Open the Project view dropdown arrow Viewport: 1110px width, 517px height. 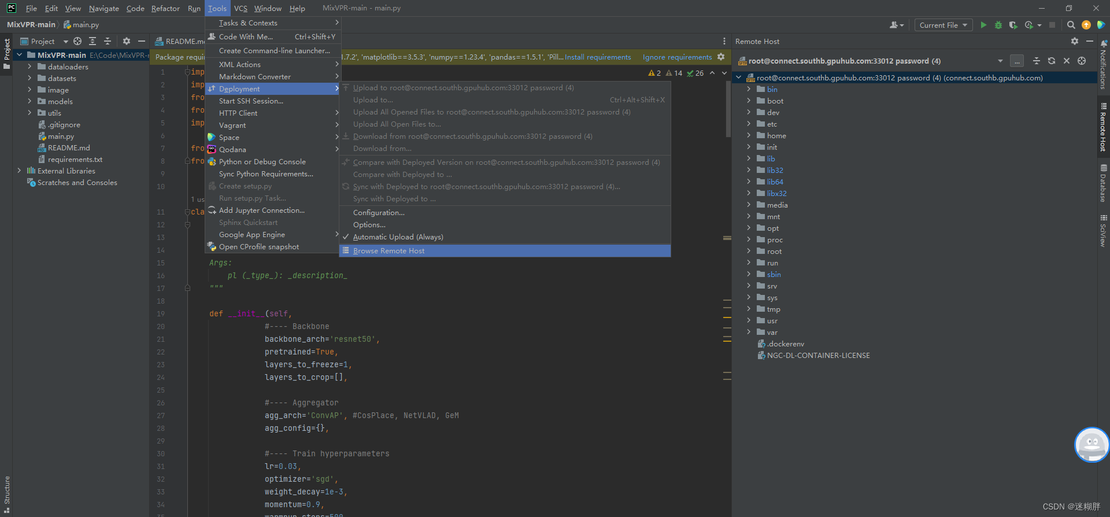click(65, 42)
